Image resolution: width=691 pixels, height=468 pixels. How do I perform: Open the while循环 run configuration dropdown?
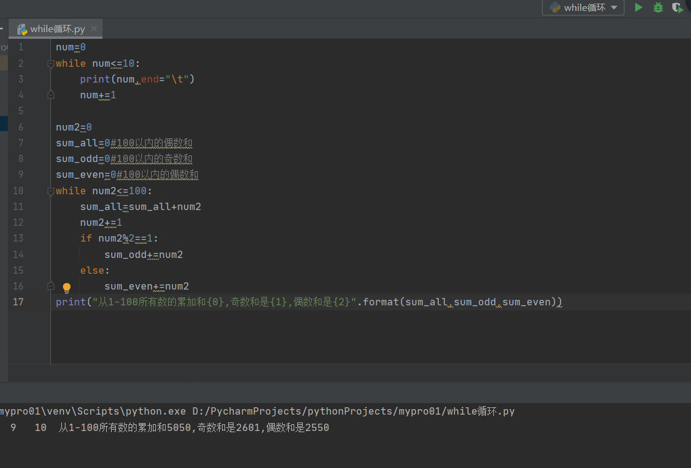click(x=583, y=7)
